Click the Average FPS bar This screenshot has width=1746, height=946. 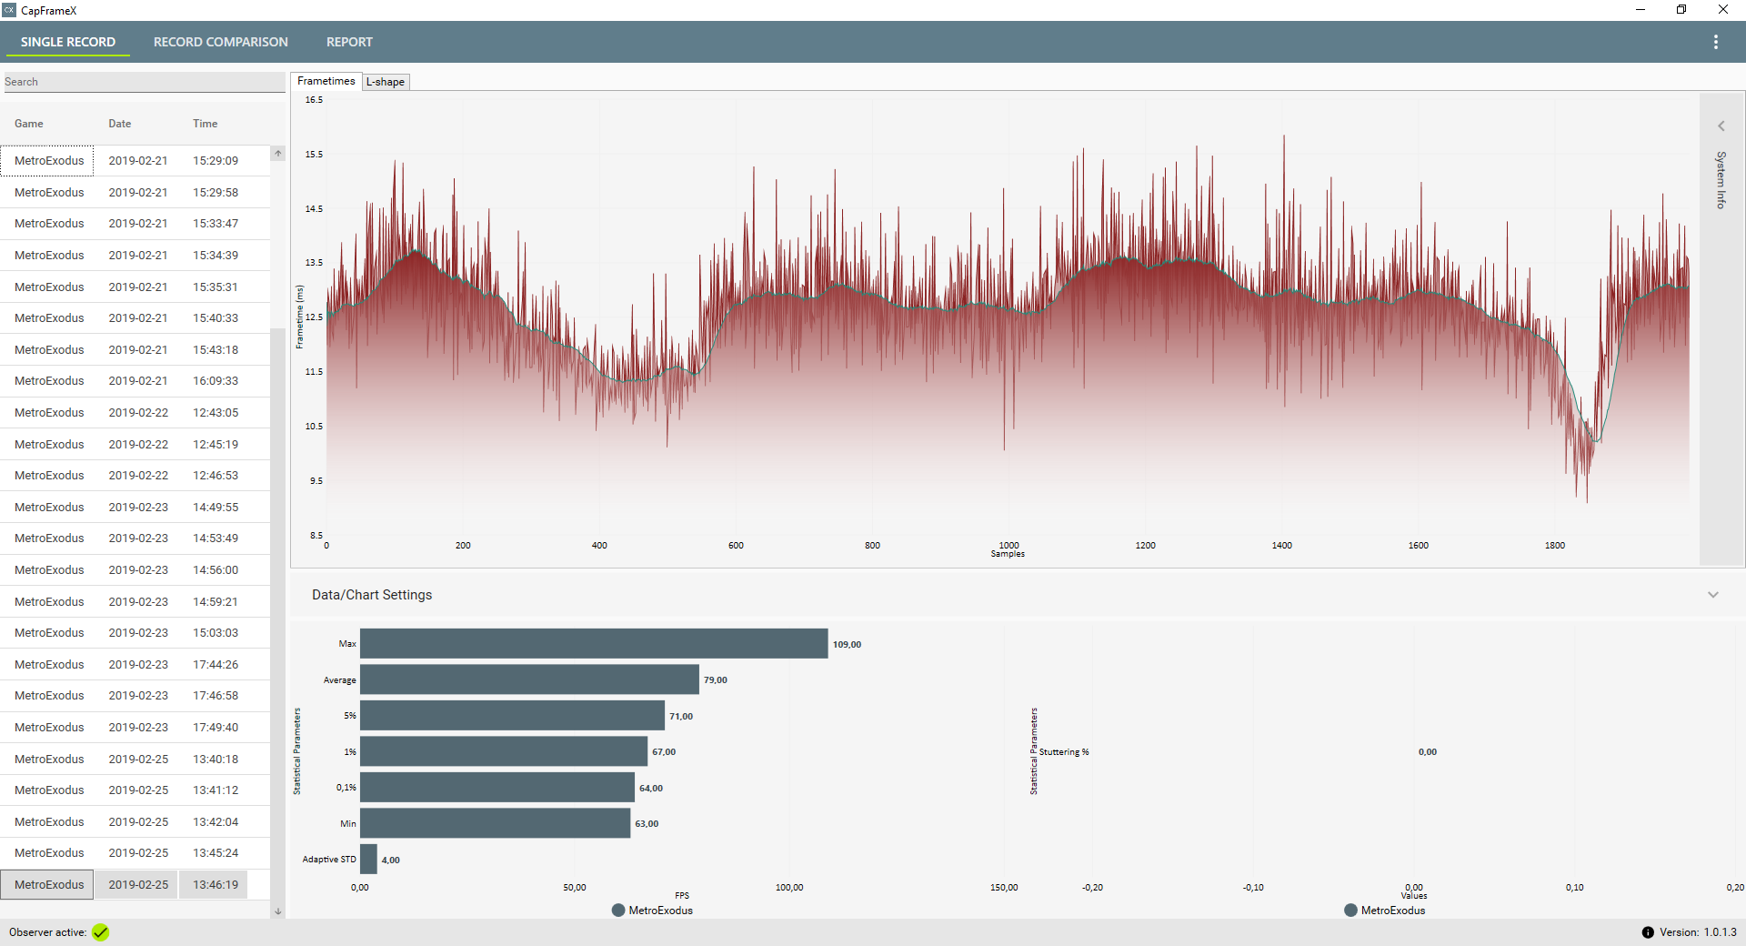[x=529, y=679]
